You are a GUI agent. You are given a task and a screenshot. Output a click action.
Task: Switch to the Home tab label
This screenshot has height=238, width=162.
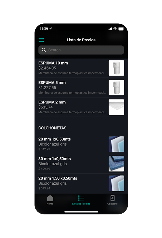tap(50, 204)
